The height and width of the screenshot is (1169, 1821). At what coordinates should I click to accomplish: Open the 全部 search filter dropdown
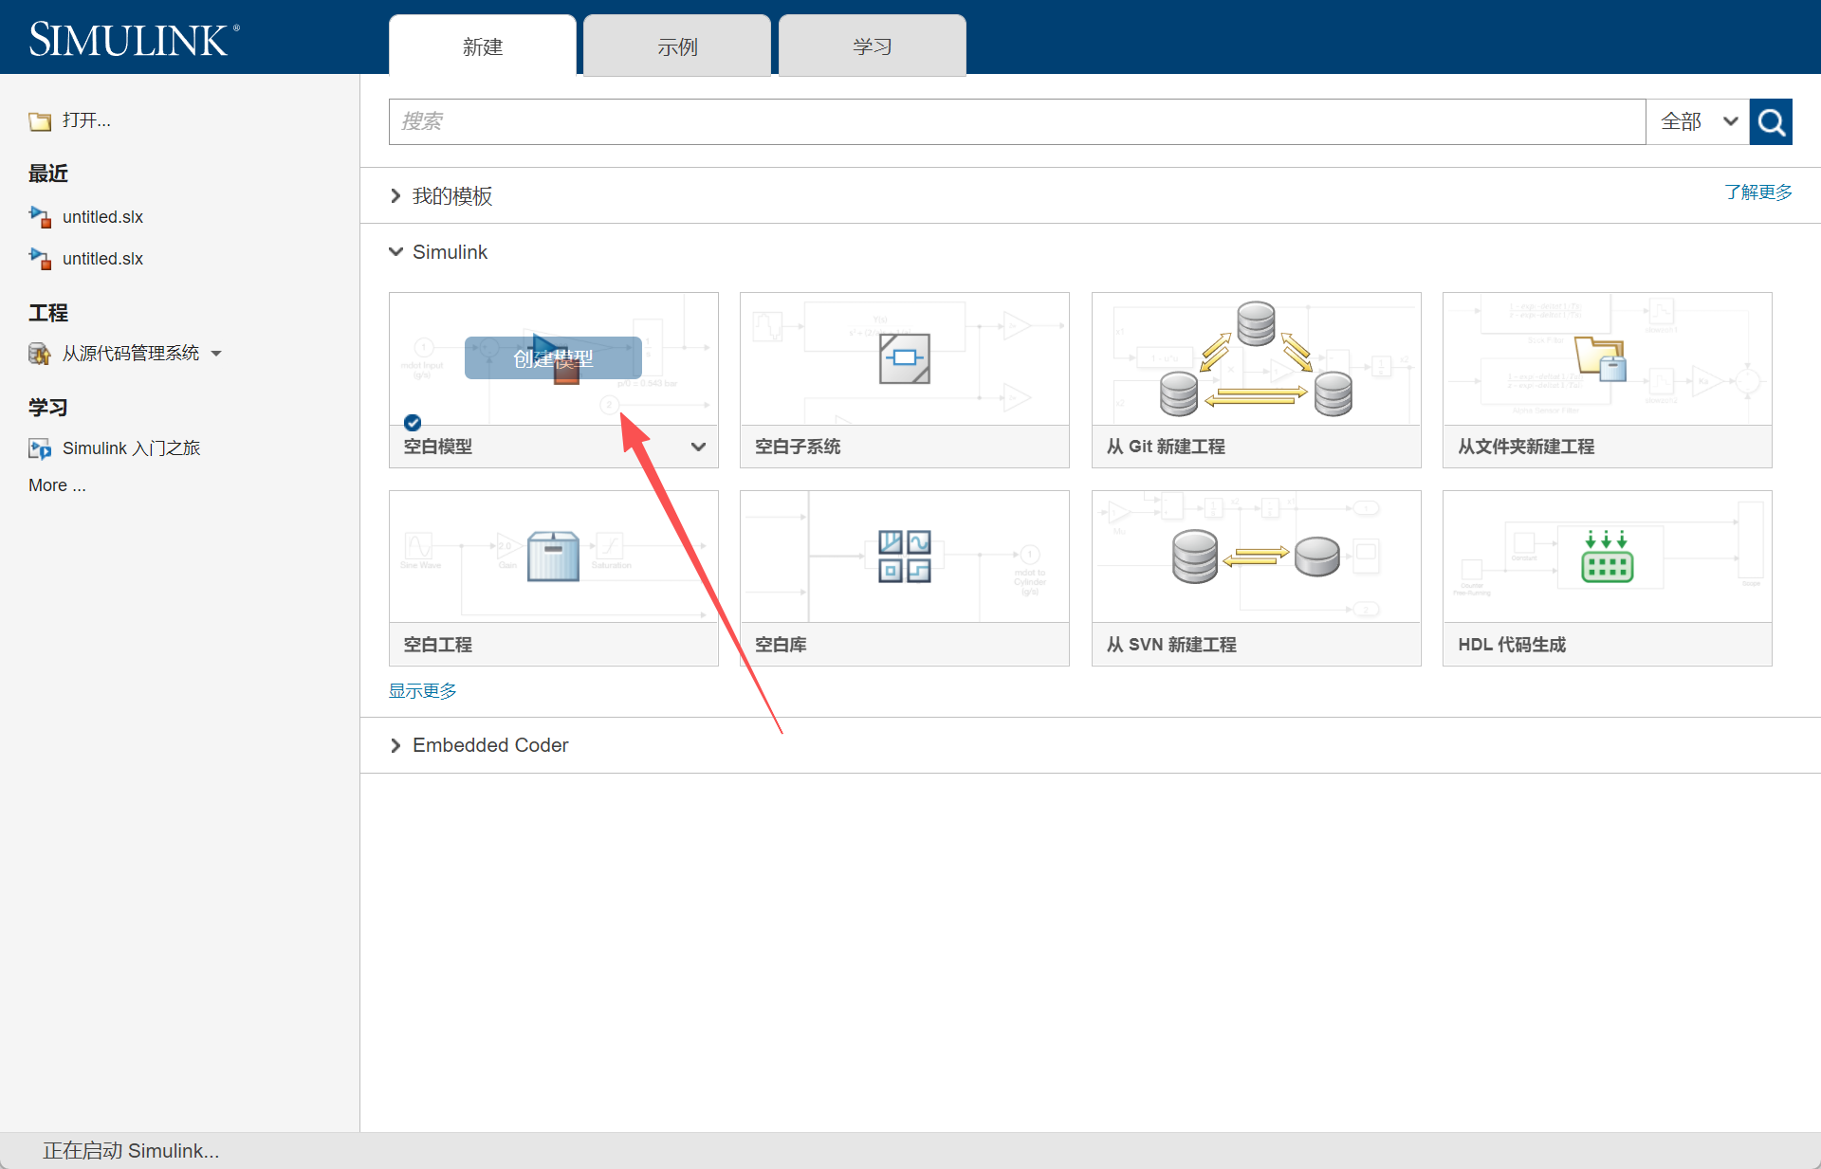tap(1698, 121)
